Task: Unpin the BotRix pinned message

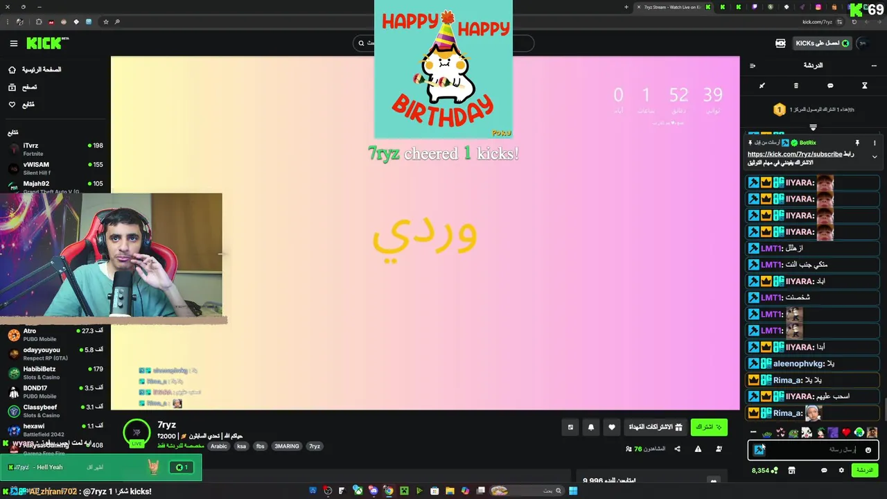Action: coord(857,143)
